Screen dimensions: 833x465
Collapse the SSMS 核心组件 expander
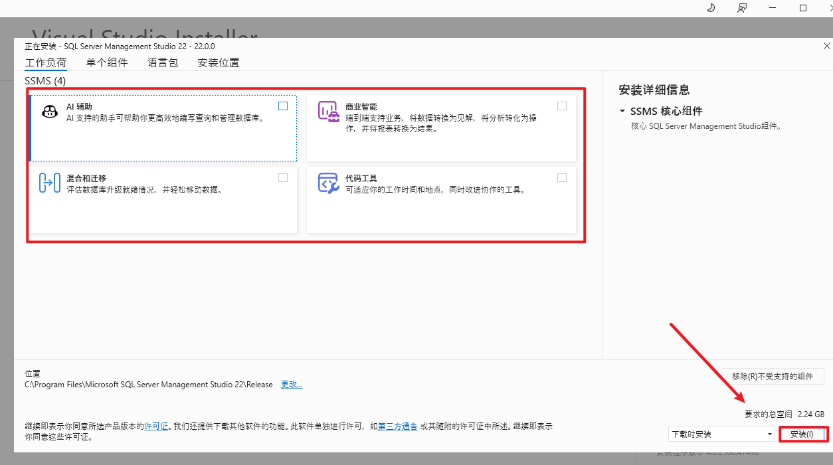pos(622,111)
